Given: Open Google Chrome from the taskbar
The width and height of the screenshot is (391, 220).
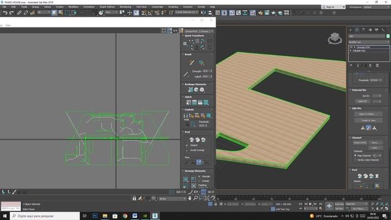Looking at the screenshot, I should (125, 216).
